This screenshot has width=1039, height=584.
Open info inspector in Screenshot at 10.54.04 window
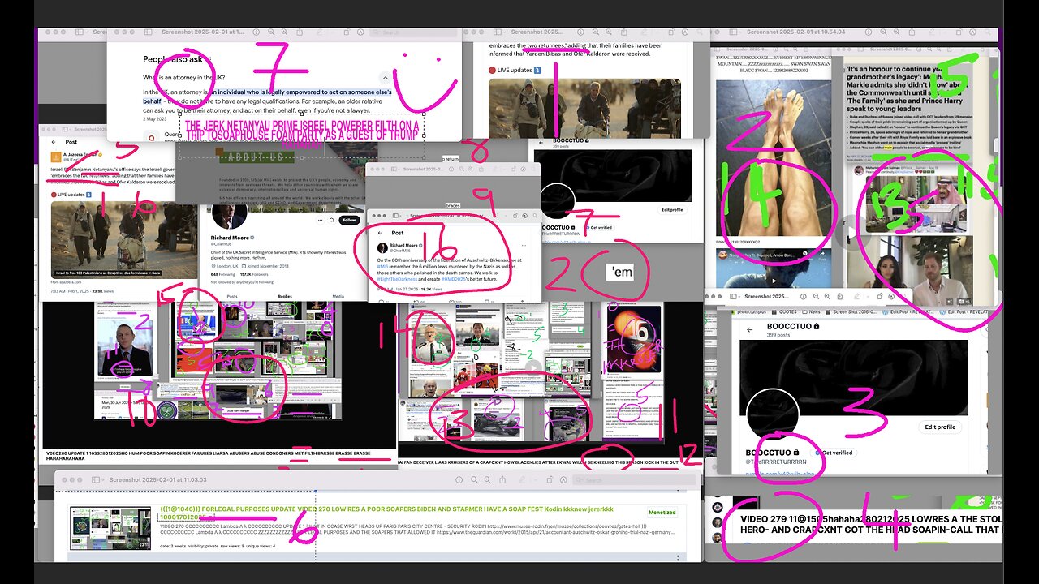pos(868,32)
